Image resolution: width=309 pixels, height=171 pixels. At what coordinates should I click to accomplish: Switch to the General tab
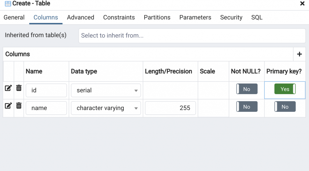coord(14,17)
